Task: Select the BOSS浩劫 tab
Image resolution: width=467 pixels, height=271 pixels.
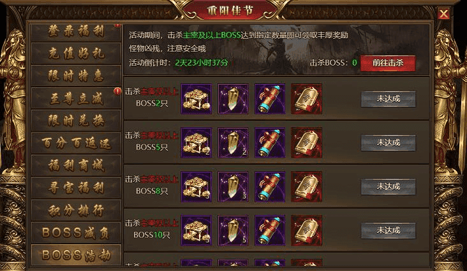Action: coord(76,255)
